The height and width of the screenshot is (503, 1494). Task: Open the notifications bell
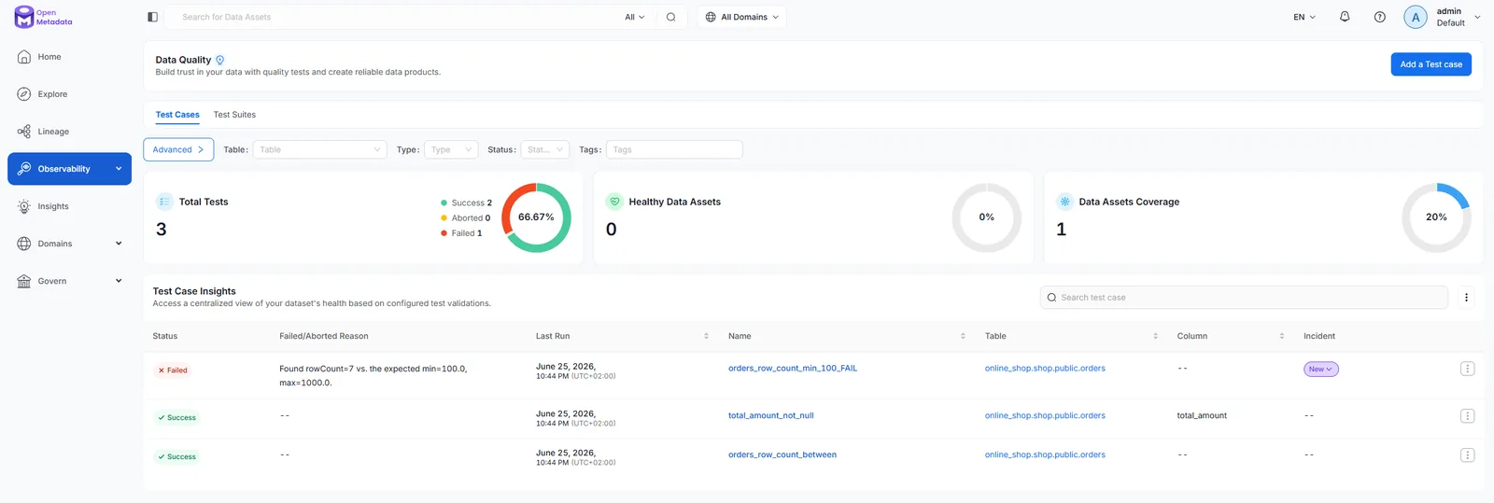[1345, 17]
